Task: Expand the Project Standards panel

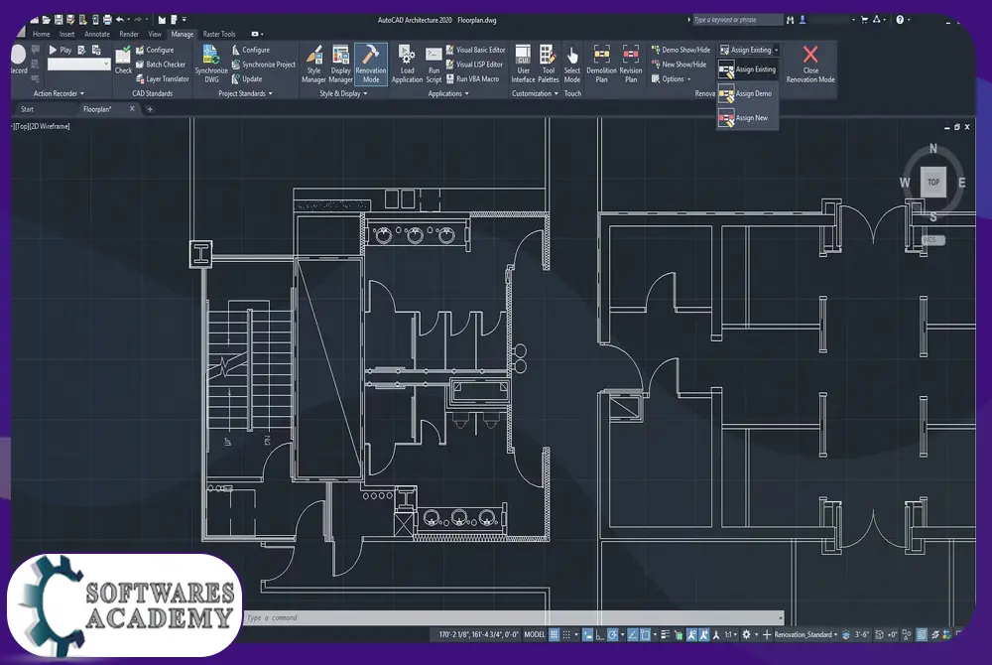Action: [x=245, y=93]
